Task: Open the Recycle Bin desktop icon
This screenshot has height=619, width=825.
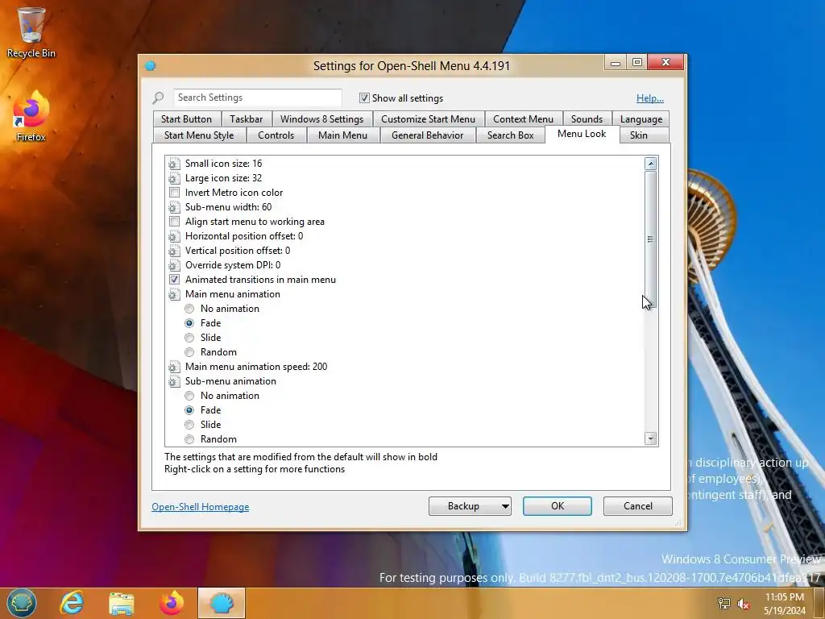Action: 31,31
